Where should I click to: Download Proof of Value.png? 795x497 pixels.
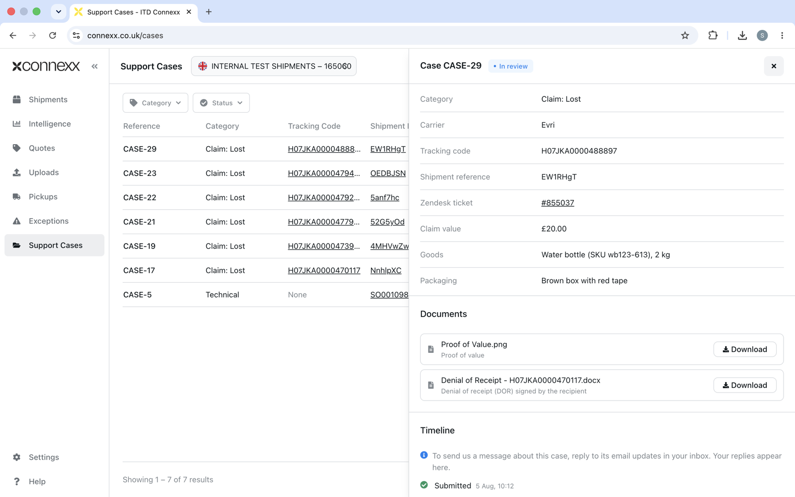point(745,349)
